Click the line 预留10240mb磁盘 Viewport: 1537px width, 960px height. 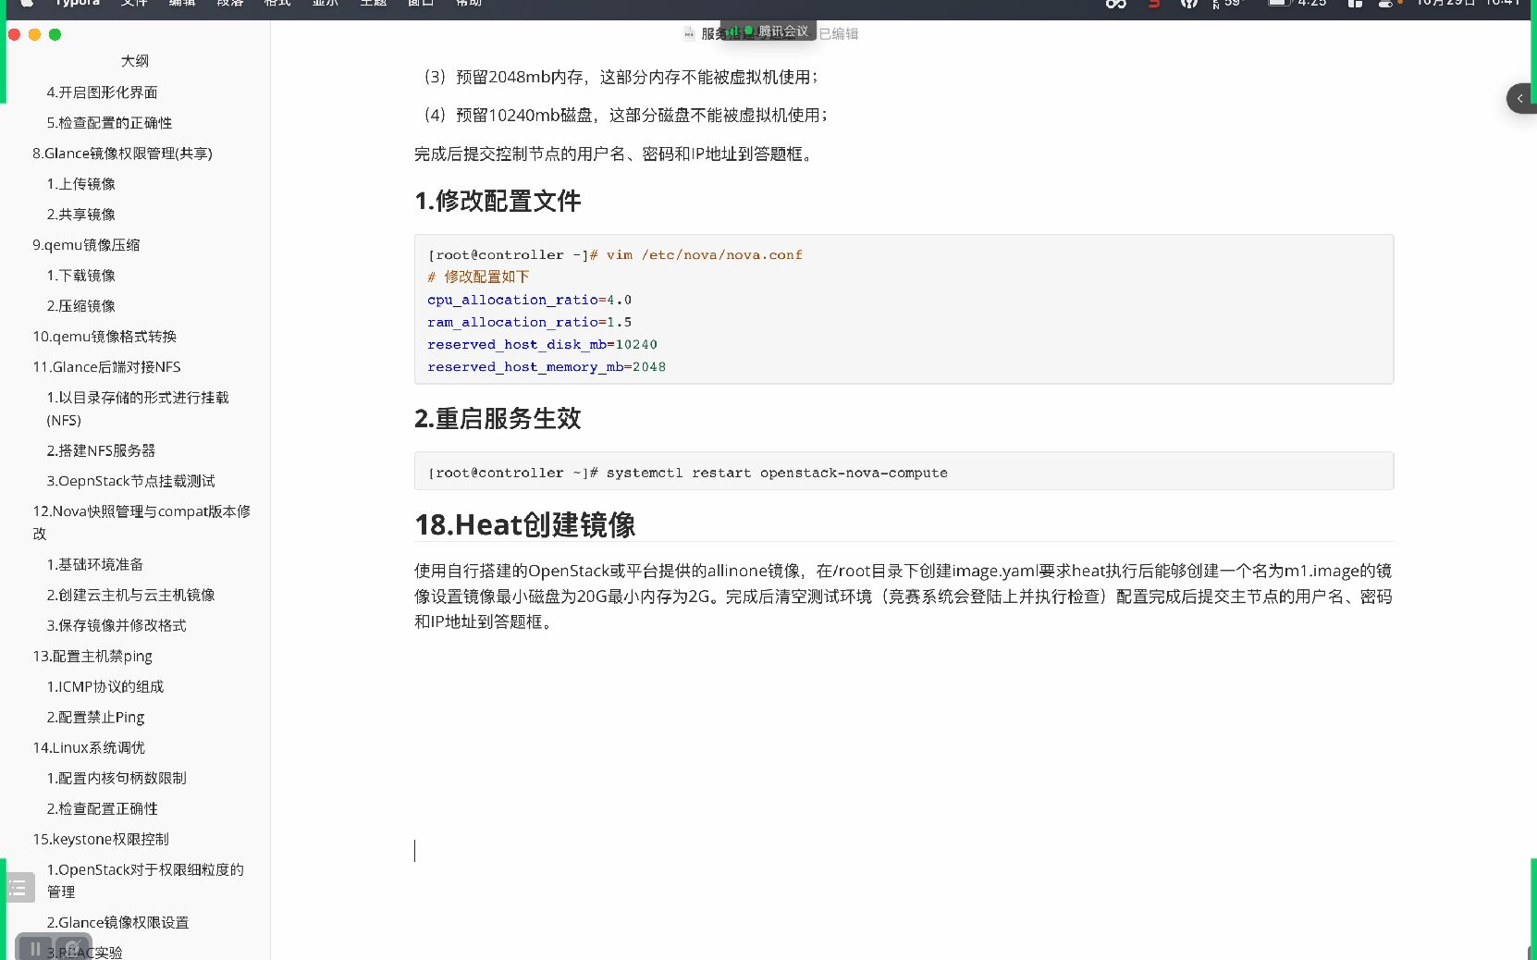coord(625,115)
